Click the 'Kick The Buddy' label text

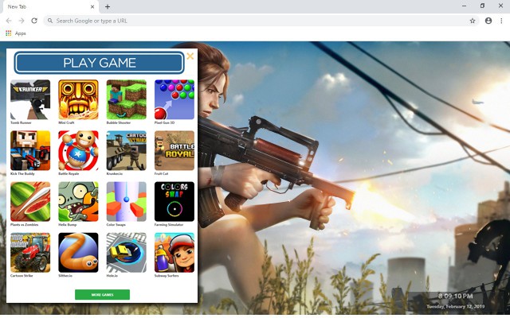click(x=22, y=173)
